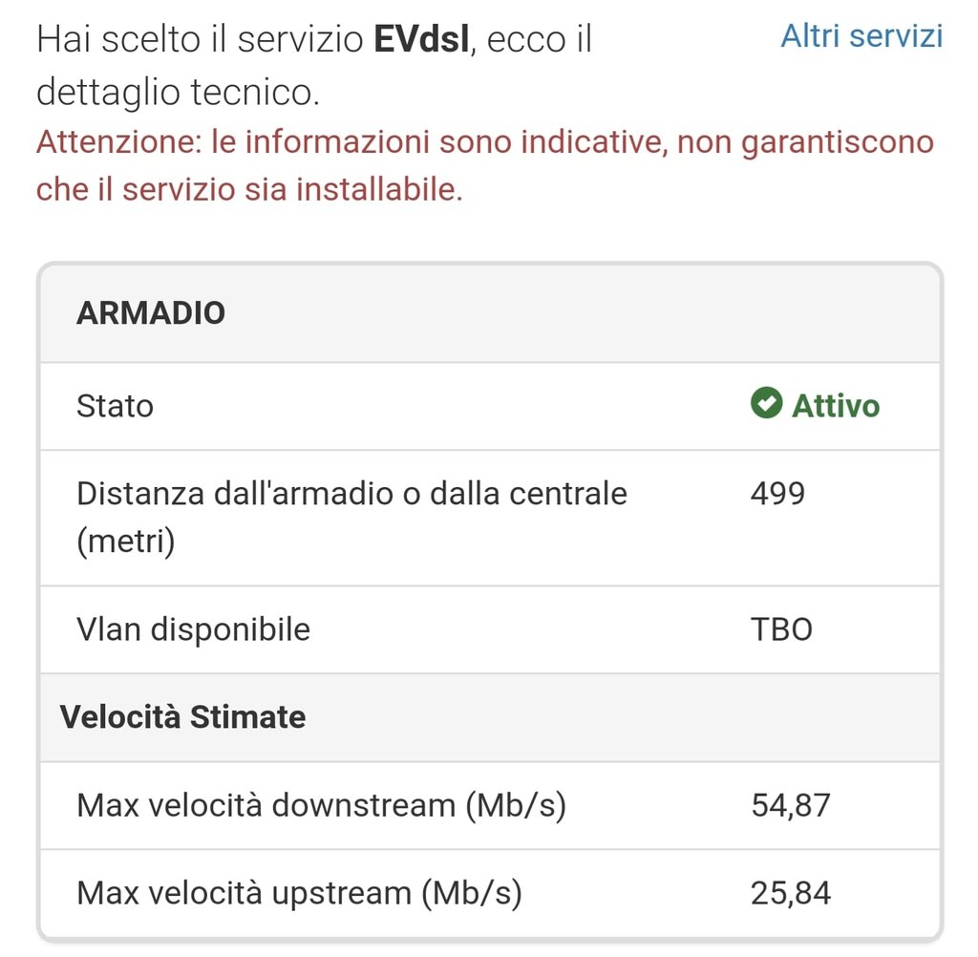The height and width of the screenshot is (957, 978).
Task: Select the TBO Vlan value
Action: pos(782,630)
